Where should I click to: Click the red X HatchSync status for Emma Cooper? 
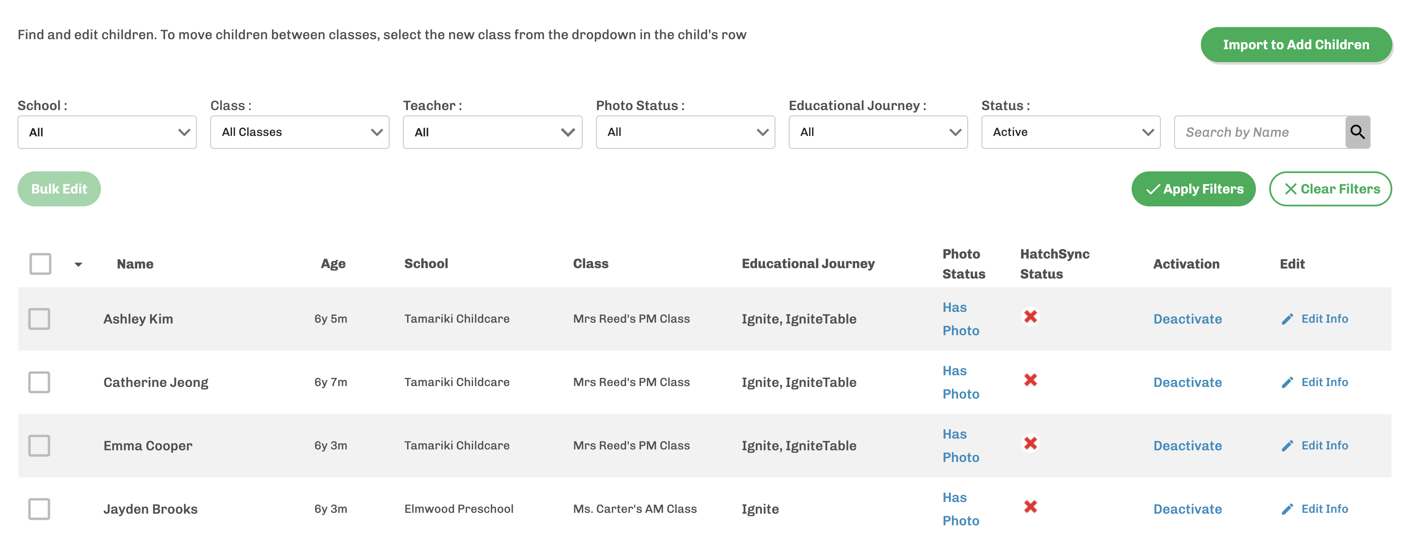tap(1030, 443)
